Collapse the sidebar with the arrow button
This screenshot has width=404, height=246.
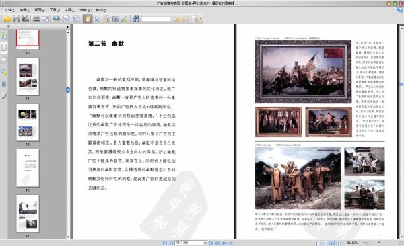coord(67,26)
